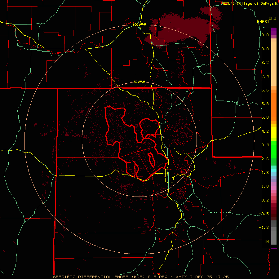Click the 50 NMI range ring label
Image resolution: width=279 pixels, height=279 pixels.
[x=139, y=82]
